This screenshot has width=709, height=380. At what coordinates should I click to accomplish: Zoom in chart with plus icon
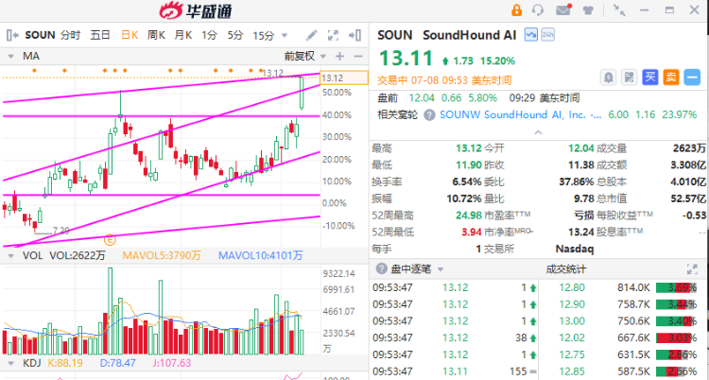[339, 56]
